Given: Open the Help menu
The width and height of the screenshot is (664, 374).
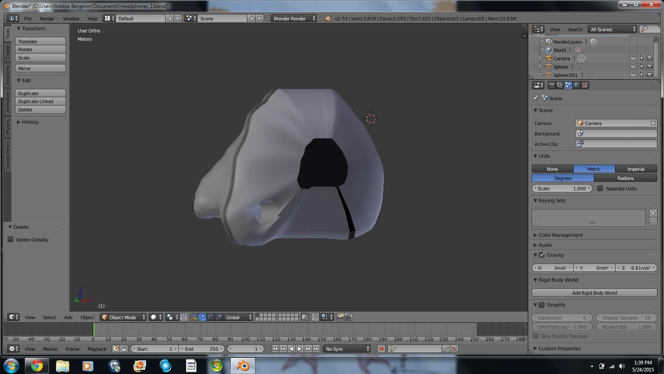Looking at the screenshot, I should (93, 18).
